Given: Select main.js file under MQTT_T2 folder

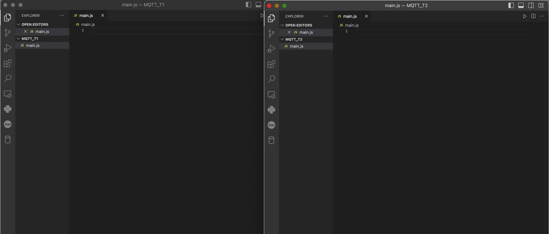Looking at the screenshot, I should click(306, 46).
